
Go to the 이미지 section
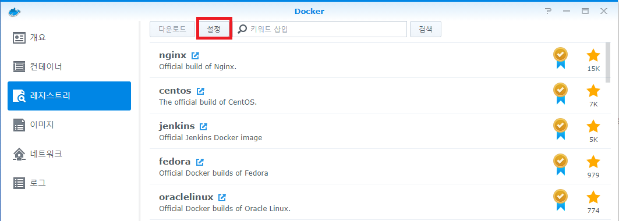(x=69, y=125)
